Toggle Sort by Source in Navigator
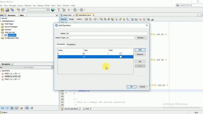Viewport: 203px width, 114px height. (x=32, y=108)
